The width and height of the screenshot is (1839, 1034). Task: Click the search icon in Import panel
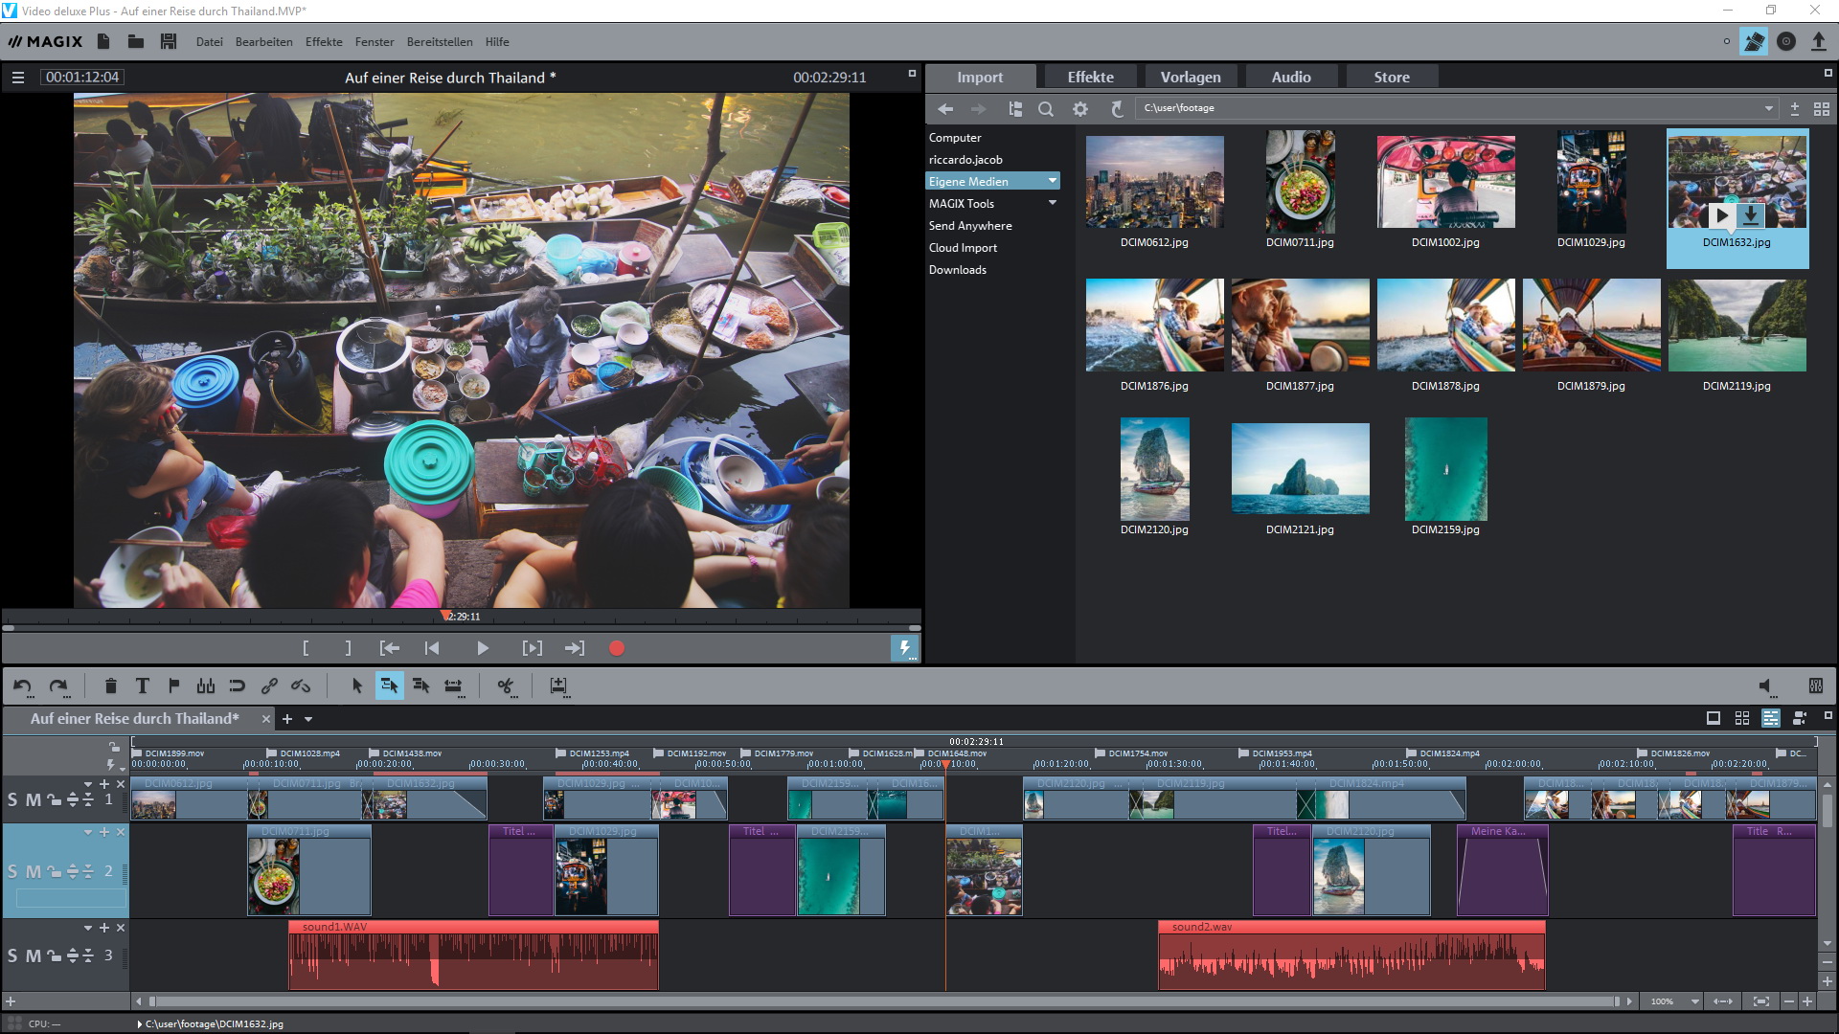click(1046, 108)
